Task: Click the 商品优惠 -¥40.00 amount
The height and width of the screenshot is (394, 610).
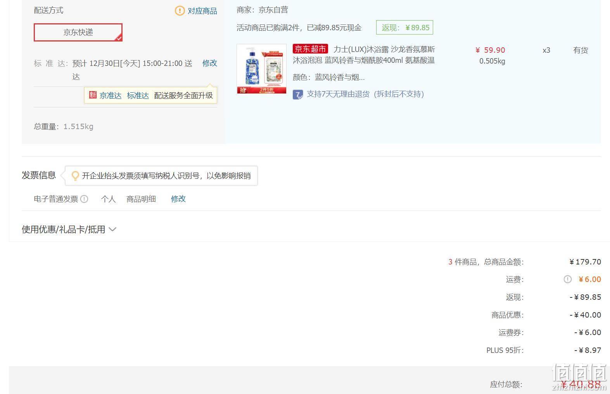Action: pyautogui.click(x=585, y=315)
